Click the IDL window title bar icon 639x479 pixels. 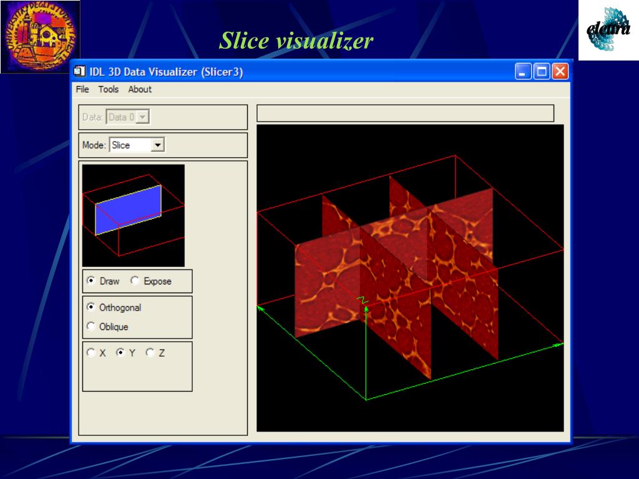click(x=79, y=71)
